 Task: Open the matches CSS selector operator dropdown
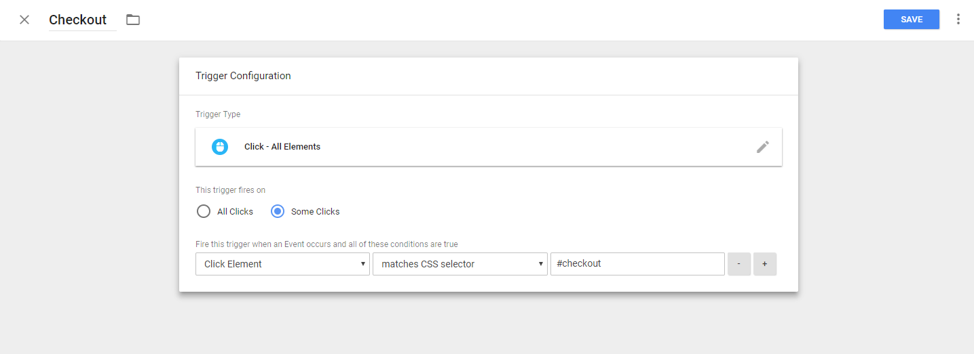460,264
